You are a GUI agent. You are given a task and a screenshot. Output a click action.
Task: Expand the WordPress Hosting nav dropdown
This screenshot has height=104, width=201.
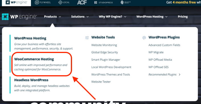point(152,17)
